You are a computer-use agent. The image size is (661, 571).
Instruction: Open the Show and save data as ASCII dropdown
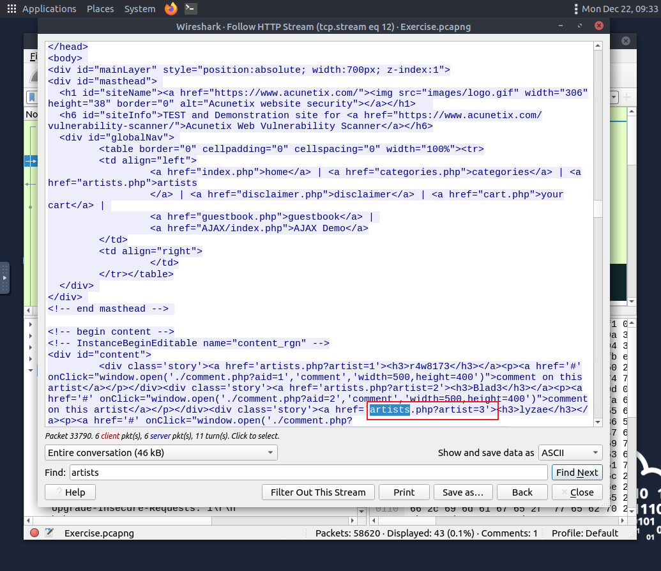[x=570, y=452]
